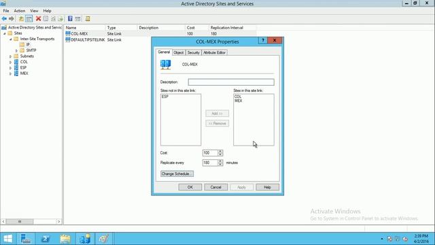Open the Windows Start button
435x245 pixels.
[7, 239]
